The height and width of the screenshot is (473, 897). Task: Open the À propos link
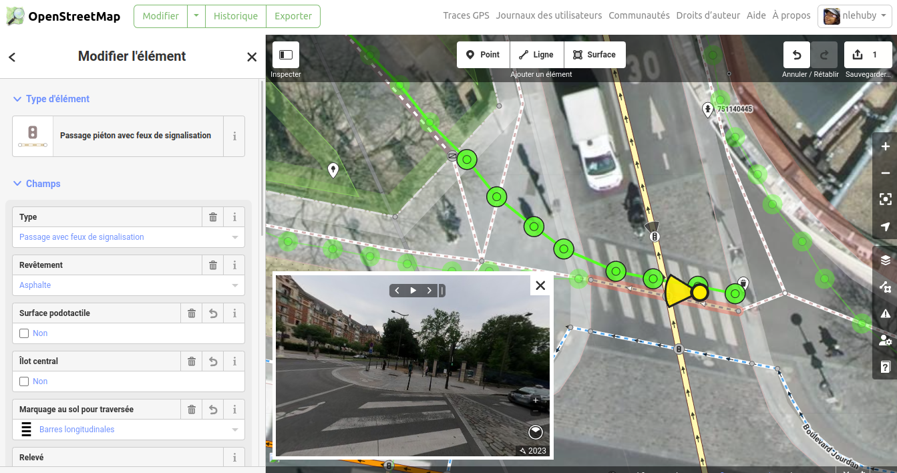point(791,15)
